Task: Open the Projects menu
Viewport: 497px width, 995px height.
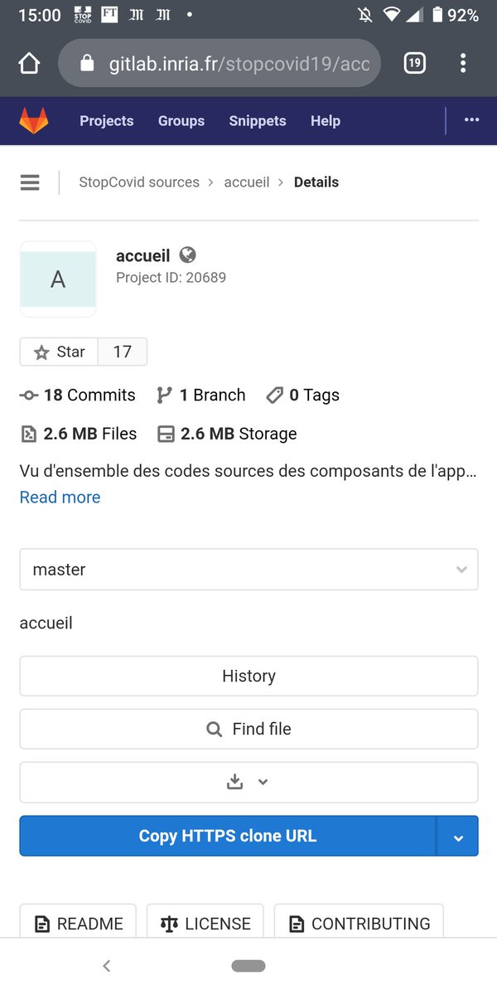Action: 106,121
